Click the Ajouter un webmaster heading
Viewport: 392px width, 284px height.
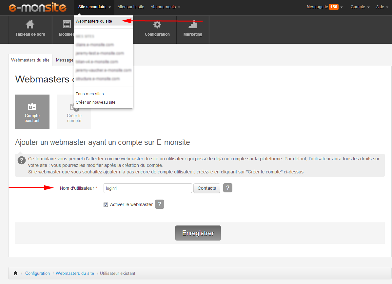coord(103,142)
